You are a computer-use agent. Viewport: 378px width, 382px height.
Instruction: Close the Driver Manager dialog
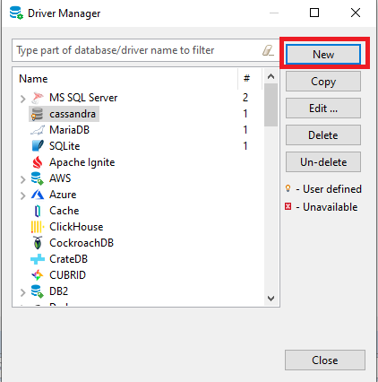325,360
